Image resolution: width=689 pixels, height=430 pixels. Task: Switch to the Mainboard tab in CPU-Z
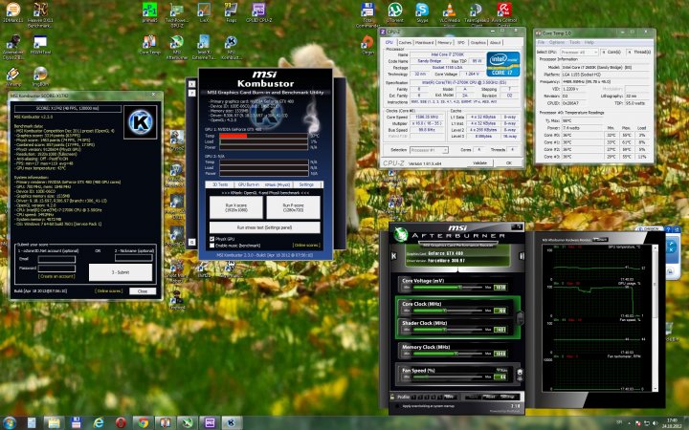(424, 43)
